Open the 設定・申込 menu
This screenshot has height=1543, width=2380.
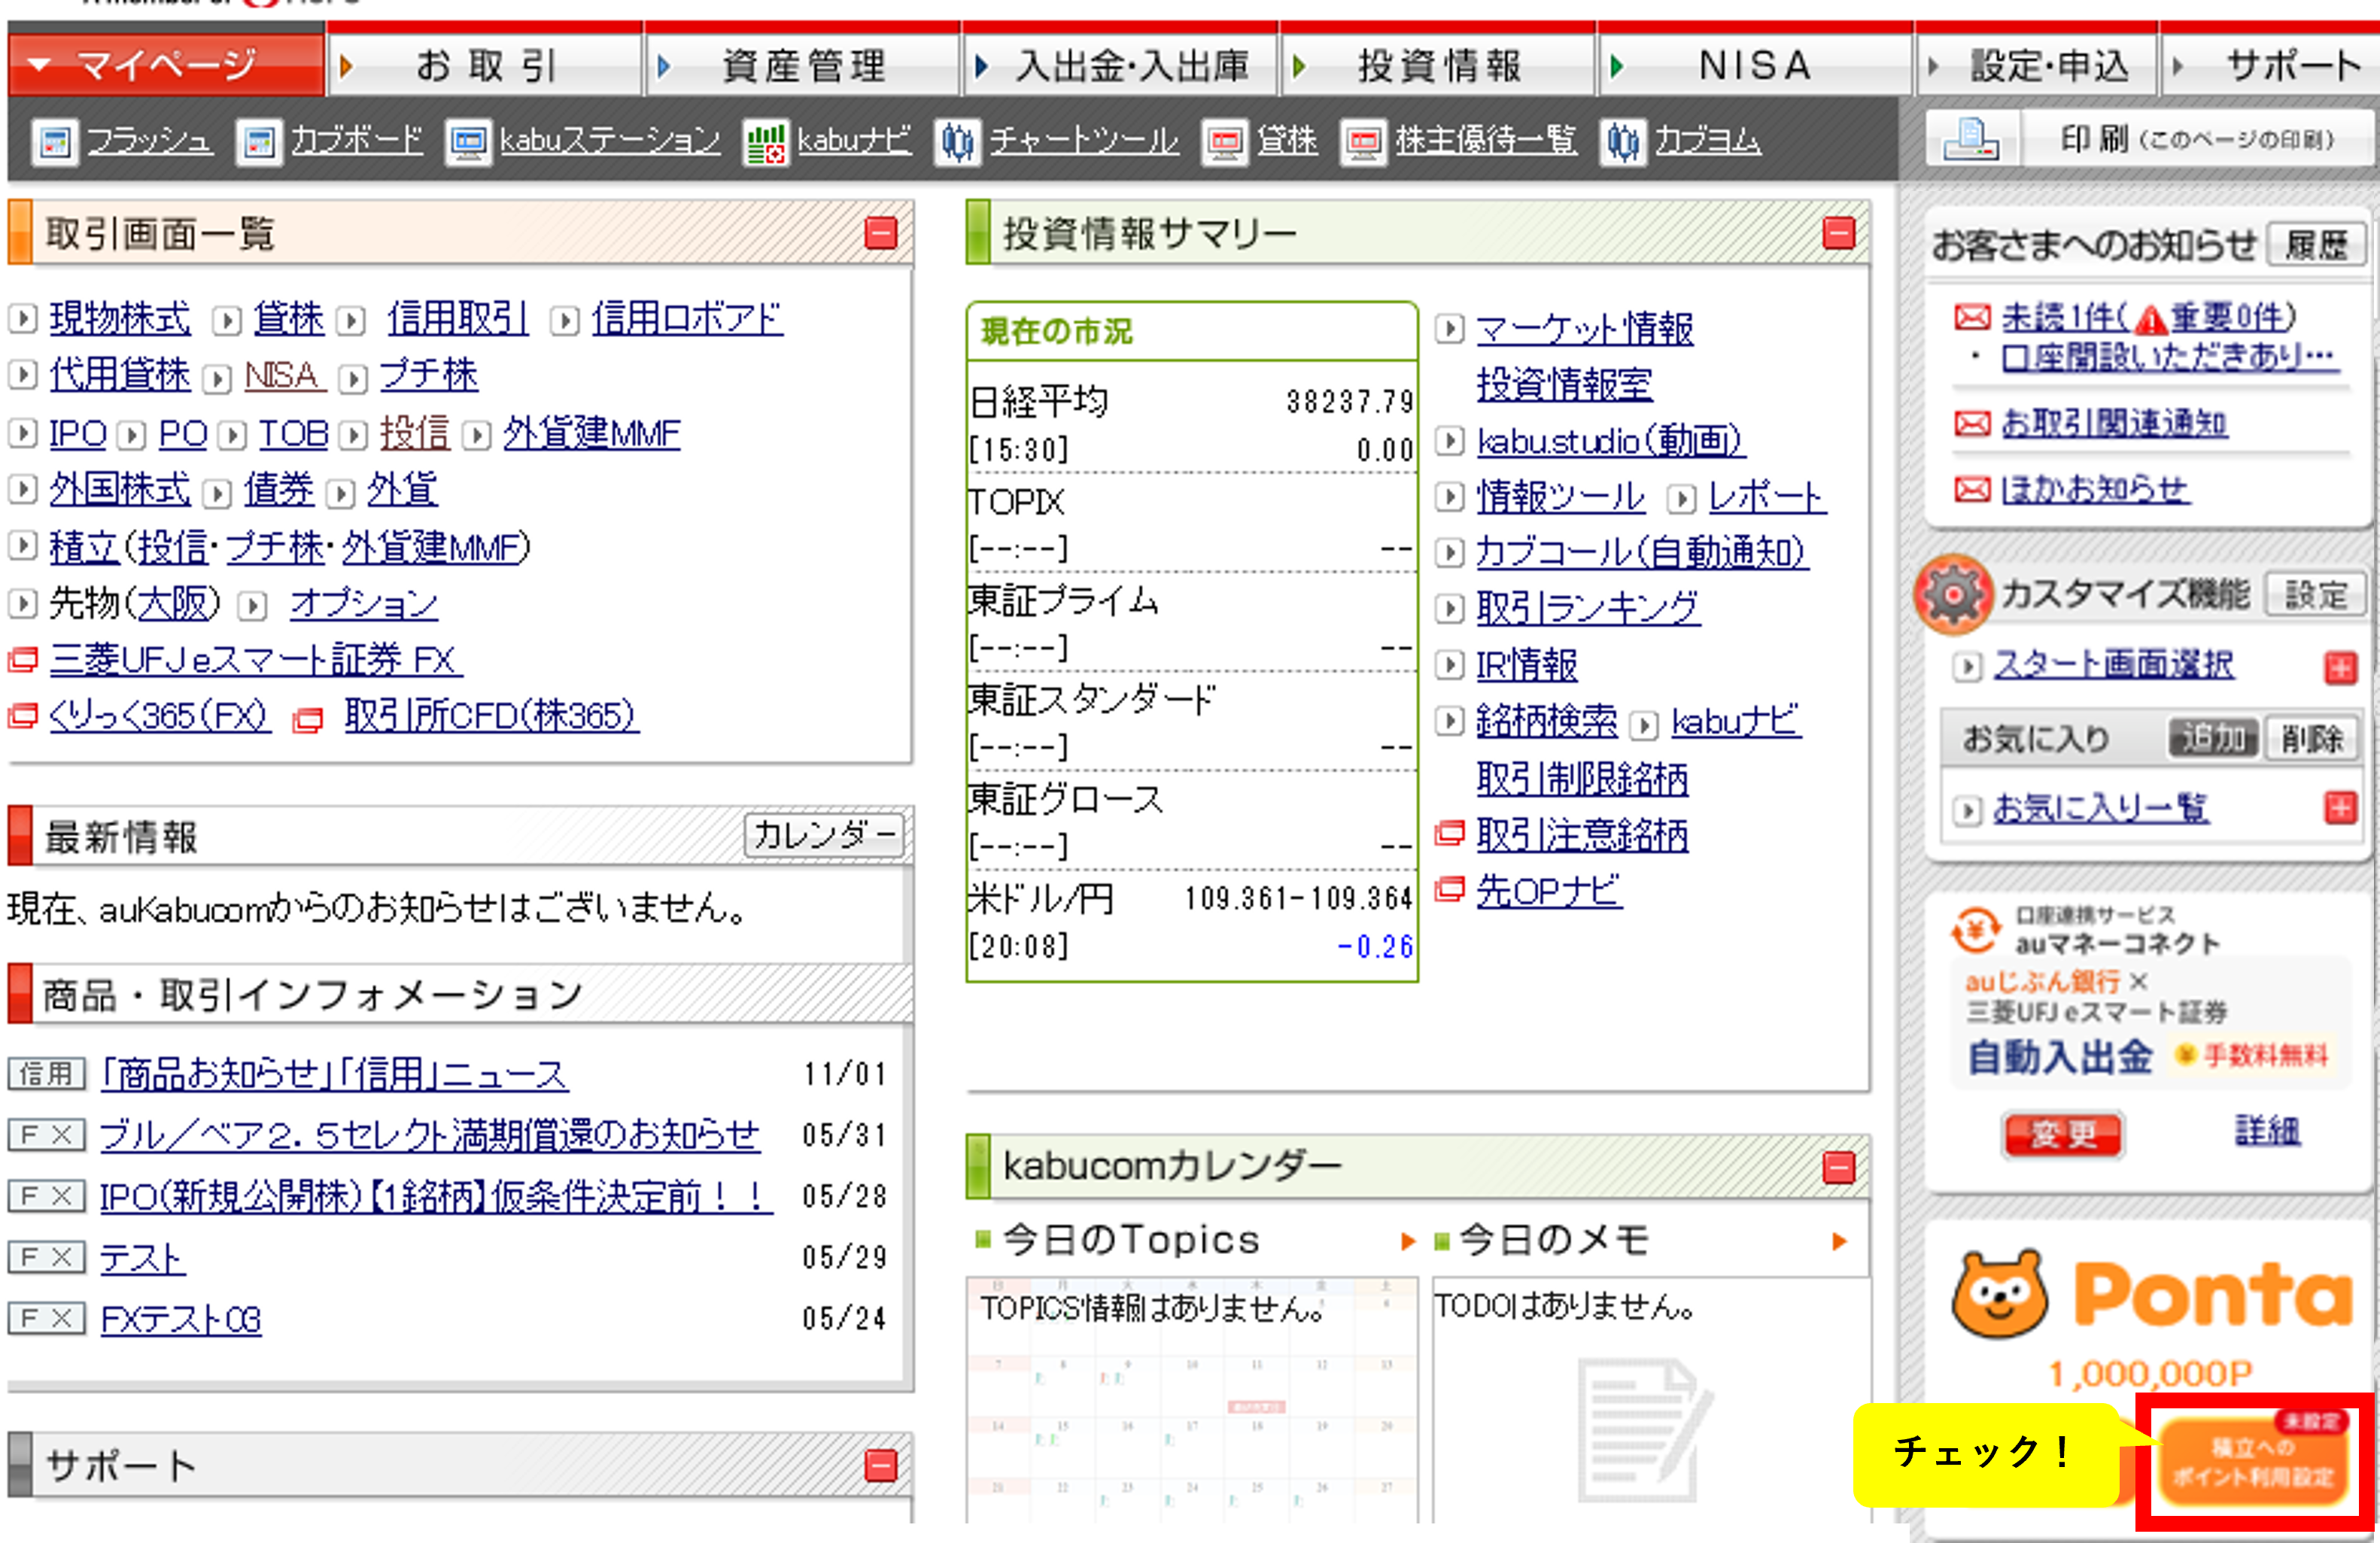(2037, 65)
